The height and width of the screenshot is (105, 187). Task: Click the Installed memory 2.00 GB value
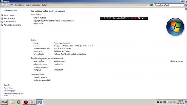62,49
